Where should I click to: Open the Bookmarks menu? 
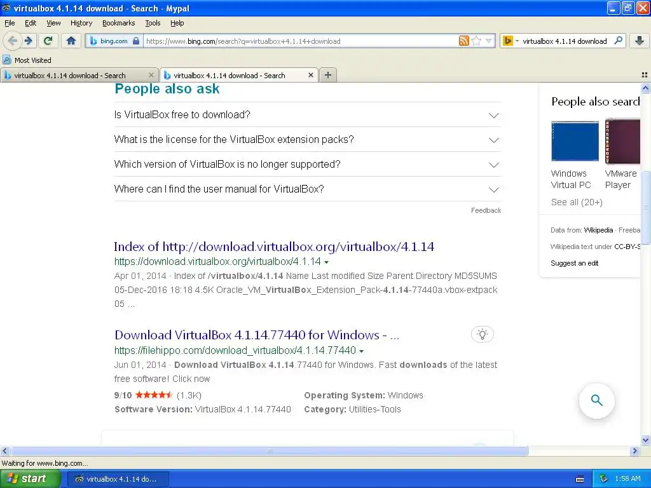119,23
